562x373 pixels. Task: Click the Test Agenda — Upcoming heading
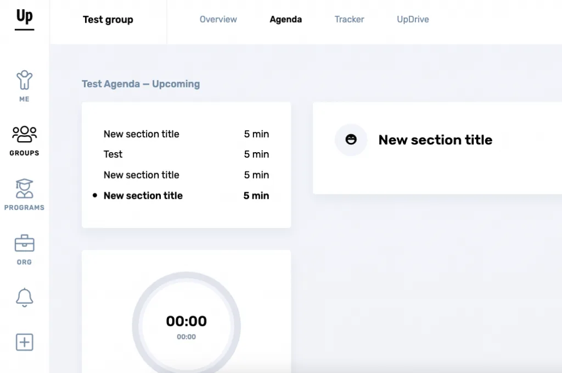coord(140,84)
